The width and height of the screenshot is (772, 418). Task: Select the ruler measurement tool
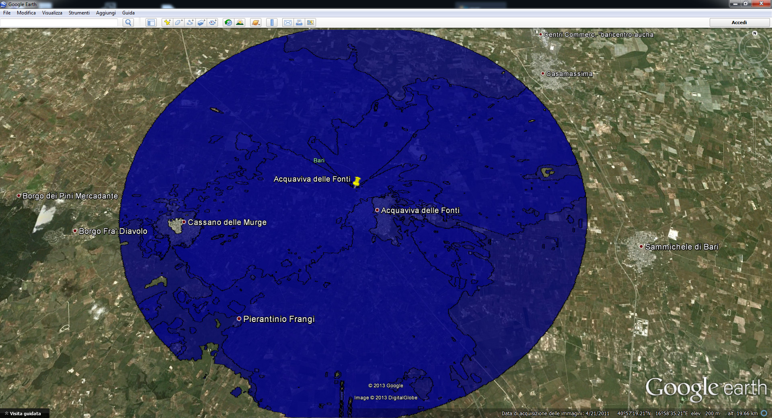pos(272,23)
